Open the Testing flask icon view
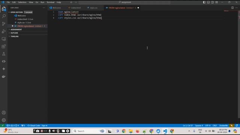 point(4,54)
